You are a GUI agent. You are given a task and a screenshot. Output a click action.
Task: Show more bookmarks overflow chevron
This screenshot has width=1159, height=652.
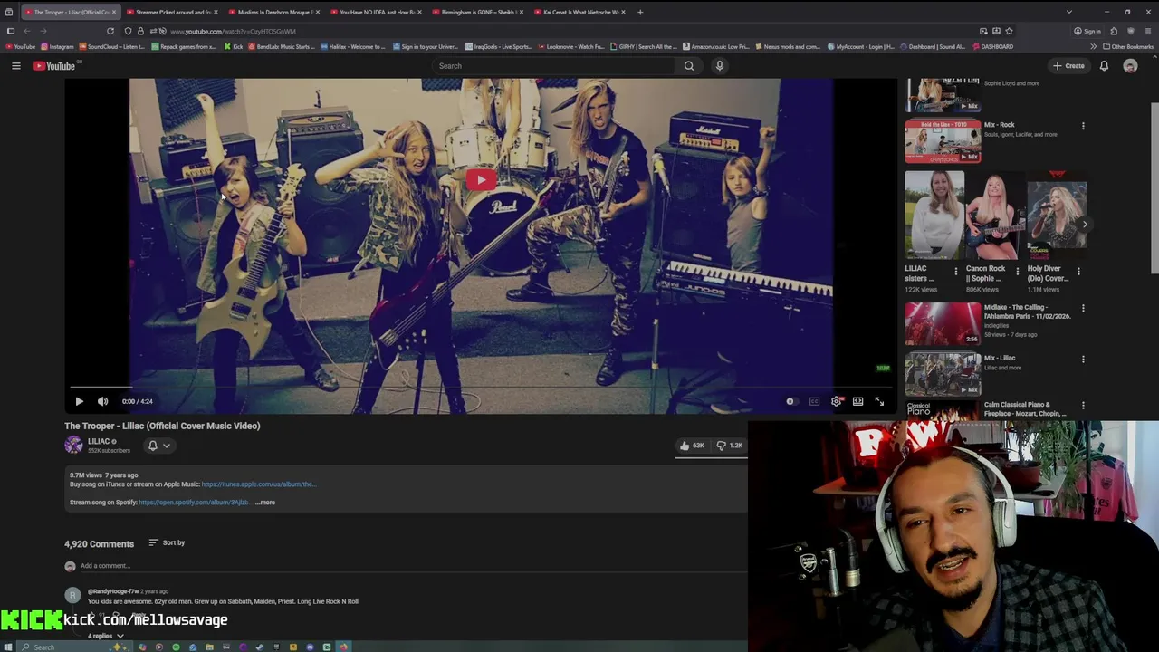pyautogui.click(x=1093, y=46)
